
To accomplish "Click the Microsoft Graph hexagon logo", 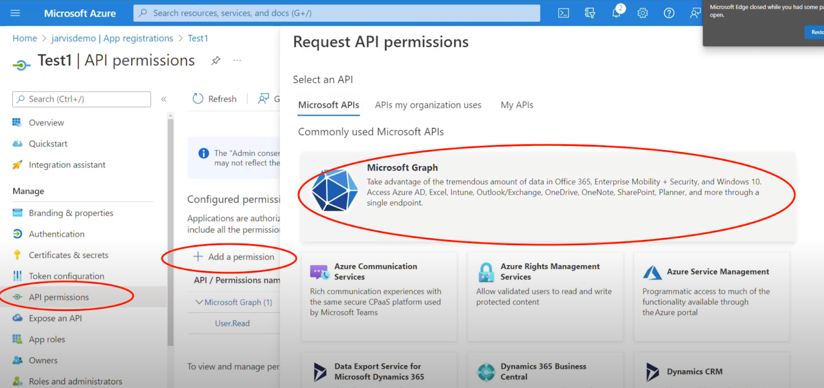I will [x=334, y=190].
